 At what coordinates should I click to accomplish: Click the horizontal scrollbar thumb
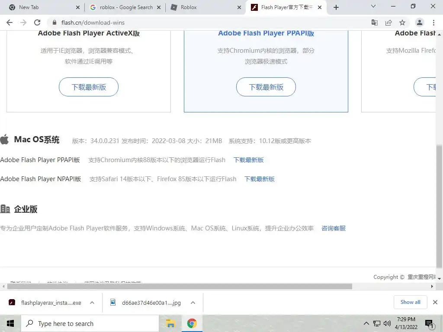tap(180, 287)
